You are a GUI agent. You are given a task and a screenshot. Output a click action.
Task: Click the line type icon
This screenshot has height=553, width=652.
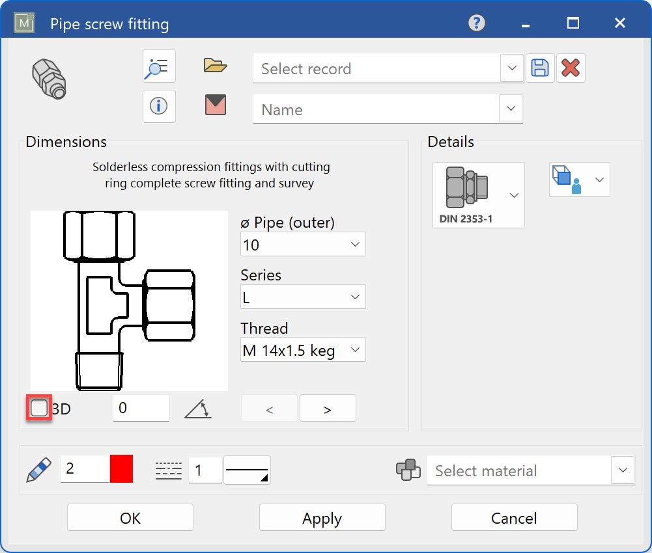tap(168, 470)
